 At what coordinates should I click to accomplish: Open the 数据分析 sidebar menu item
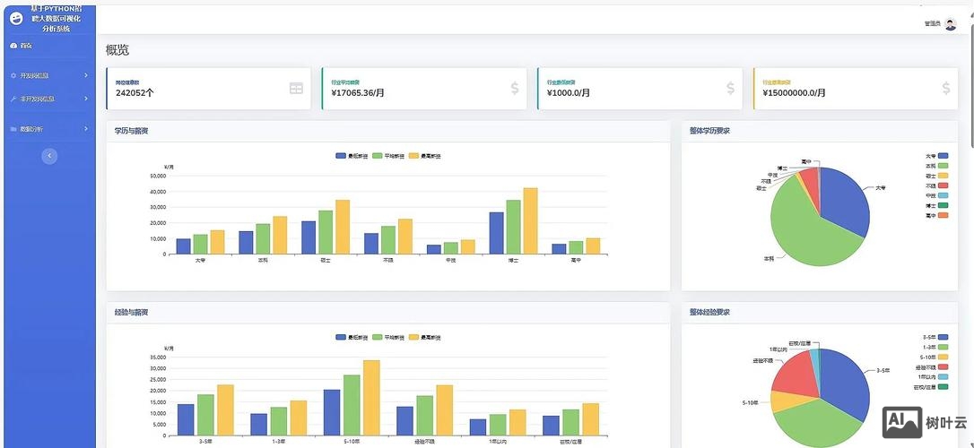click(31, 129)
